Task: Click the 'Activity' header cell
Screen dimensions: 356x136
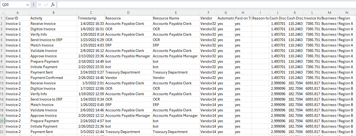Action: tap(53, 18)
